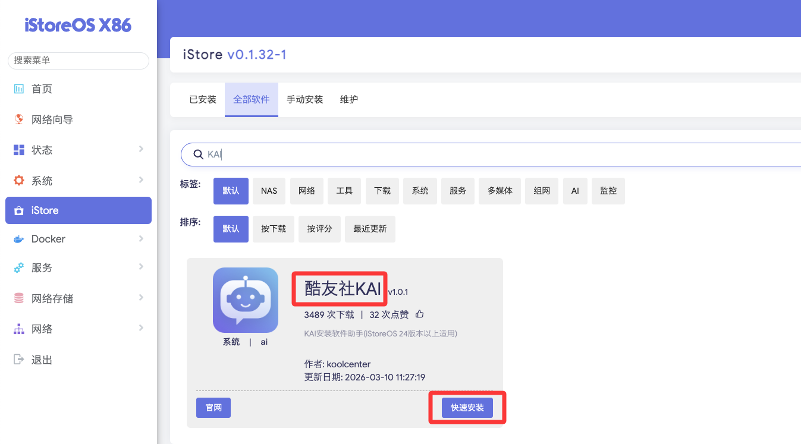This screenshot has width=801, height=444.
Task: Click the KAI robot app icon
Action: click(246, 300)
